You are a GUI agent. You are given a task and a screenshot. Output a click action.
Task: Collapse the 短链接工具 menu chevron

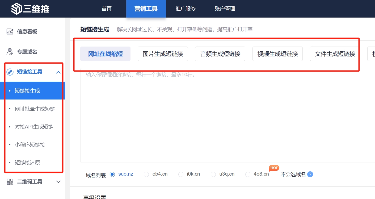point(58,72)
